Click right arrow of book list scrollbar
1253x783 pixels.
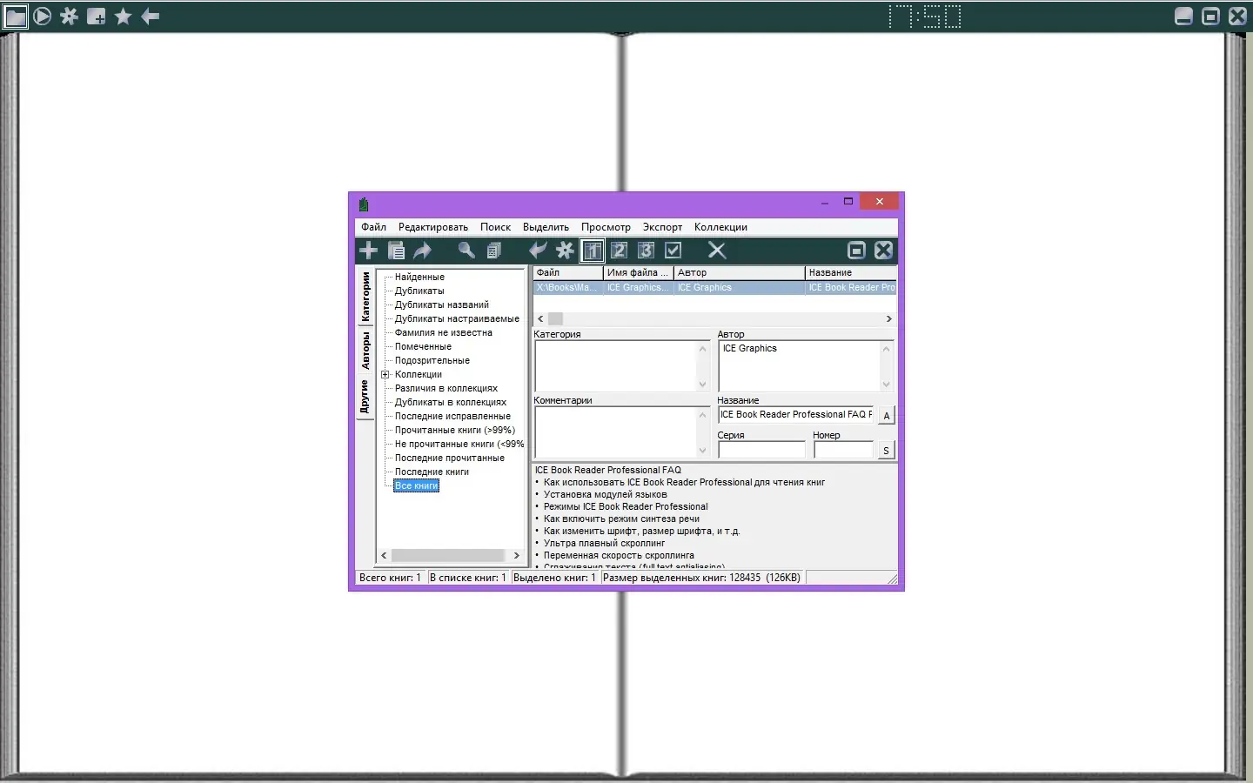(888, 319)
